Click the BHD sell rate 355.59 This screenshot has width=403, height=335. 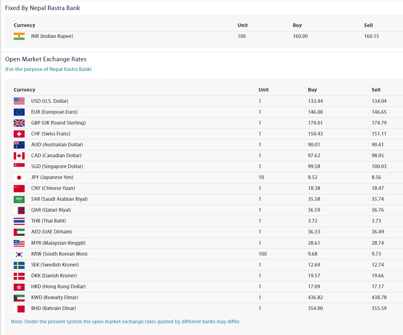click(x=378, y=308)
